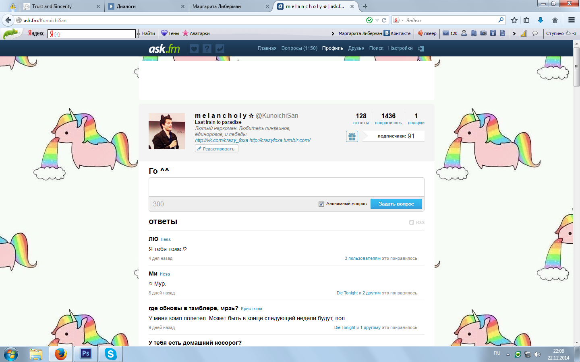Toggle the Анонимный вопрос checkbox

[x=321, y=204]
